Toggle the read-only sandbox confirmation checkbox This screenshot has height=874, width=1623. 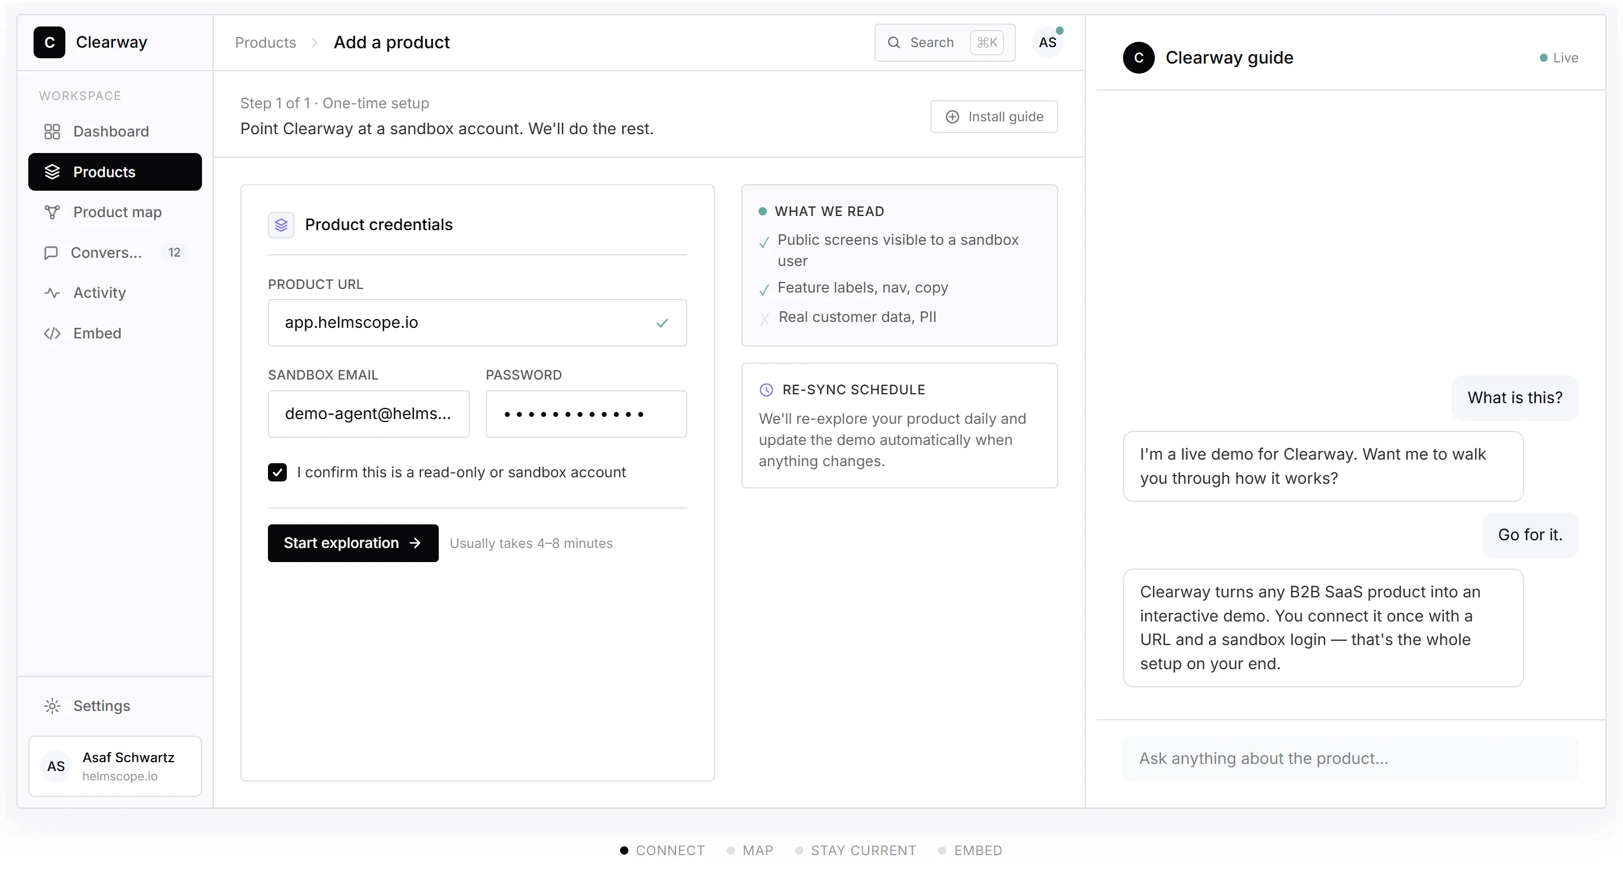(x=277, y=472)
